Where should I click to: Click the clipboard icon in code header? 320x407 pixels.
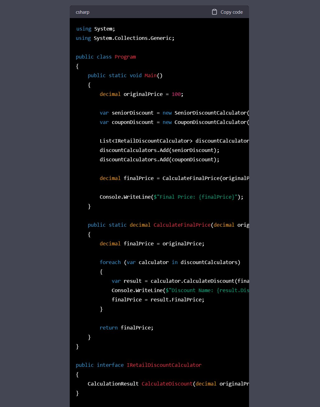point(214,12)
